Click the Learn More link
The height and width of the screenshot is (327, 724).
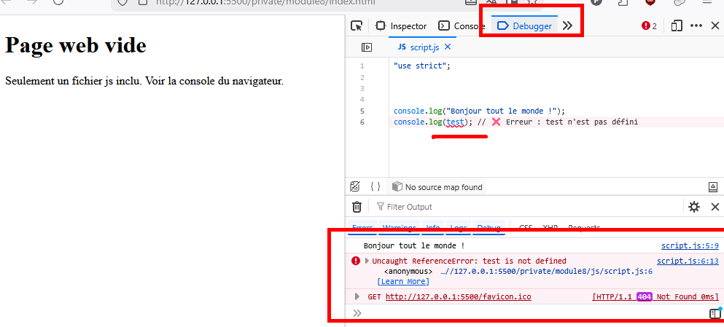pos(403,281)
